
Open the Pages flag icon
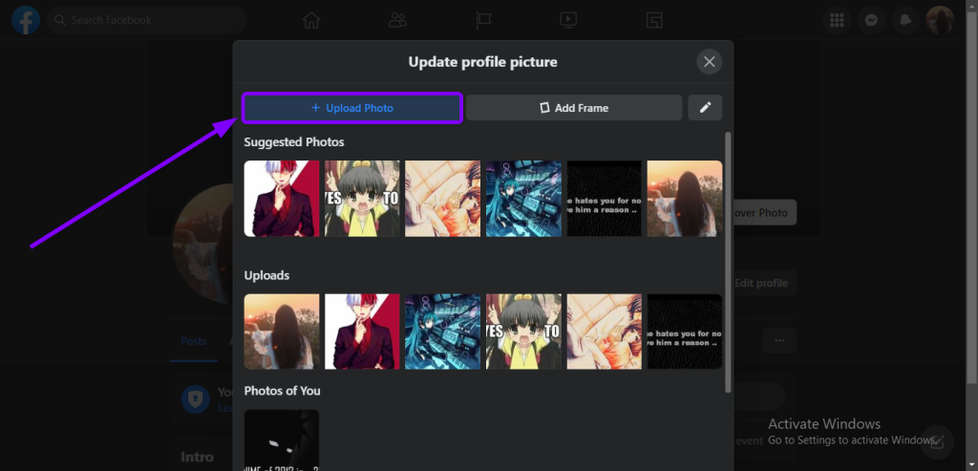[x=484, y=20]
